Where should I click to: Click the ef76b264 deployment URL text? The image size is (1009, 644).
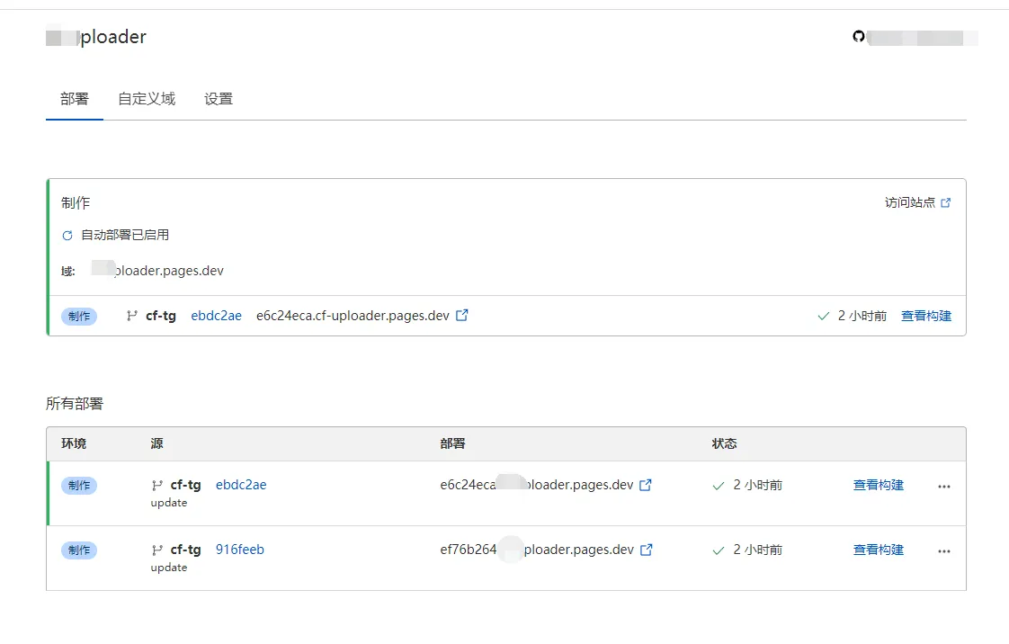(x=537, y=550)
